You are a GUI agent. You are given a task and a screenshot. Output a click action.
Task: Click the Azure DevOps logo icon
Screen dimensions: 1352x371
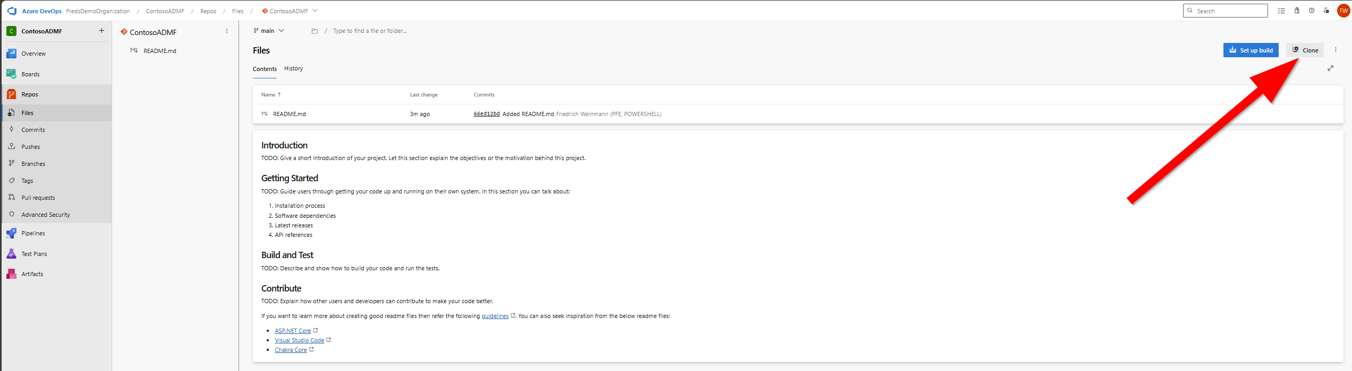12,11
